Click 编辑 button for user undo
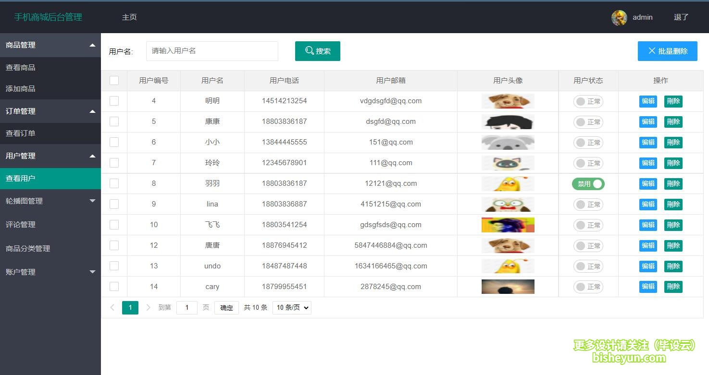Viewport: 709px width, 375px height. pos(647,266)
